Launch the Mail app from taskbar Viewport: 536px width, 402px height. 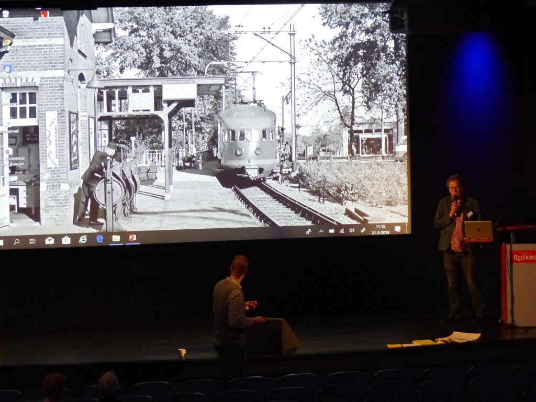point(50,240)
